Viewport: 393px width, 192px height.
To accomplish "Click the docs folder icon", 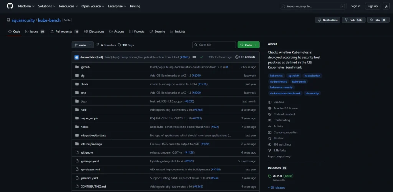I will tap(77, 101).
